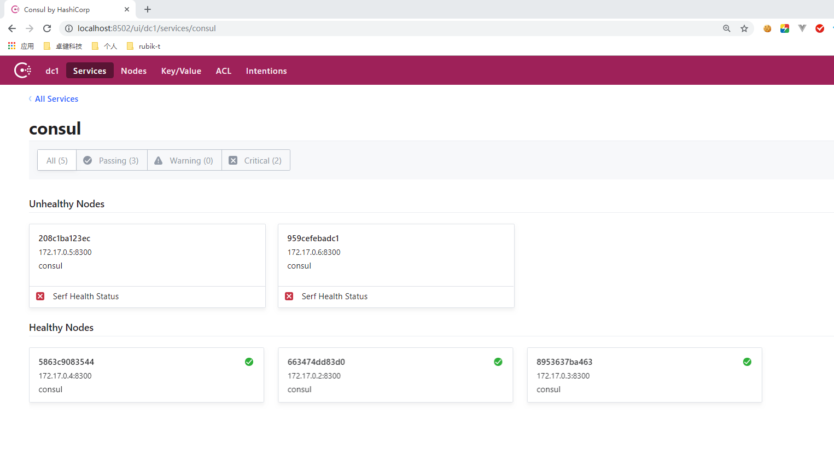Reload the Consul page
Screen dimensions: 834x454
tap(47, 28)
